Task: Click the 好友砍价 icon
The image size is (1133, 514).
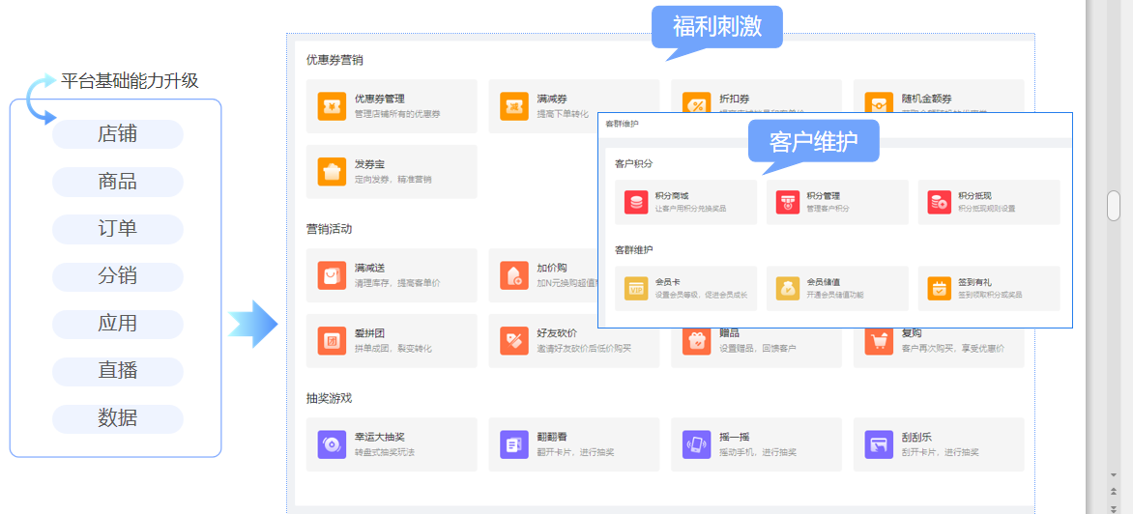Action: pos(514,341)
